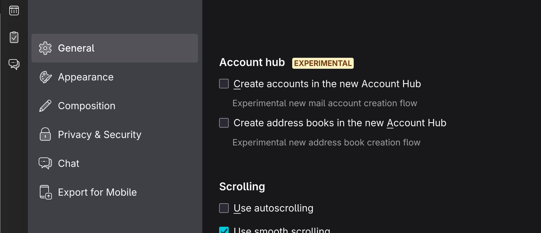
Task: Open the Chat bubbles icon in spaces toolbar
Action: click(x=14, y=64)
